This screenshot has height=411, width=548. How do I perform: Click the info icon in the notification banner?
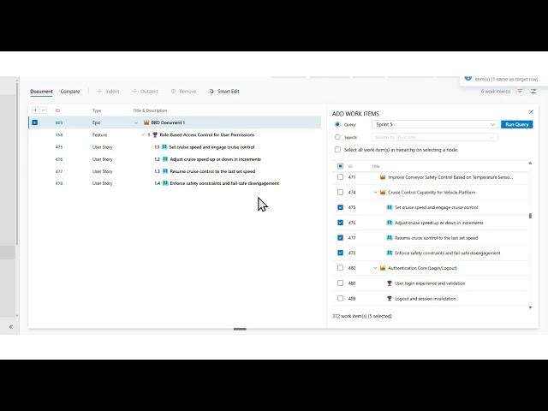click(x=468, y=78)
